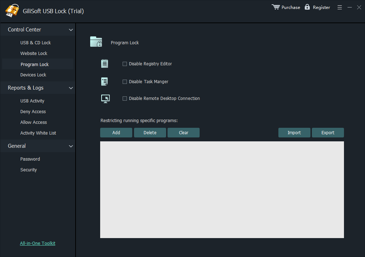Click the Add button

116,133
